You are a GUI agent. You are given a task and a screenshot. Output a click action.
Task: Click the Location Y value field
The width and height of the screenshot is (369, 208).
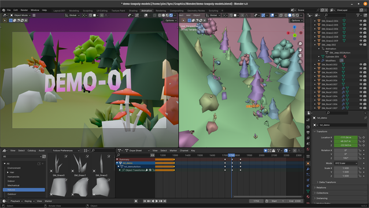click(345, 141)
